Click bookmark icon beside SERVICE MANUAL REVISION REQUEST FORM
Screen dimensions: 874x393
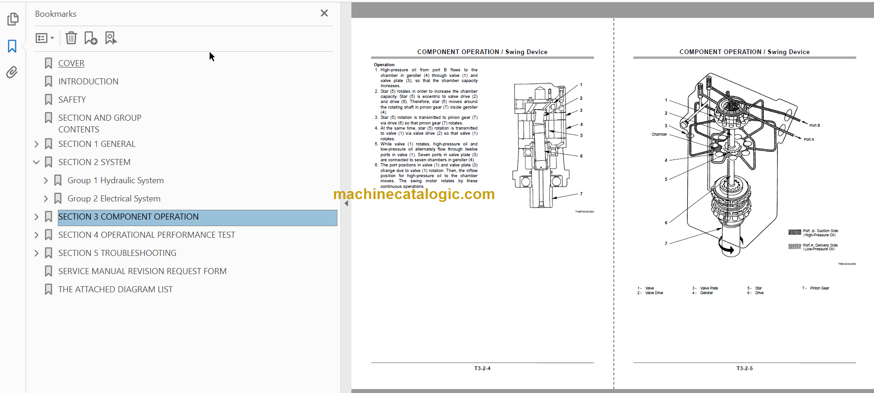coord(49,271)
